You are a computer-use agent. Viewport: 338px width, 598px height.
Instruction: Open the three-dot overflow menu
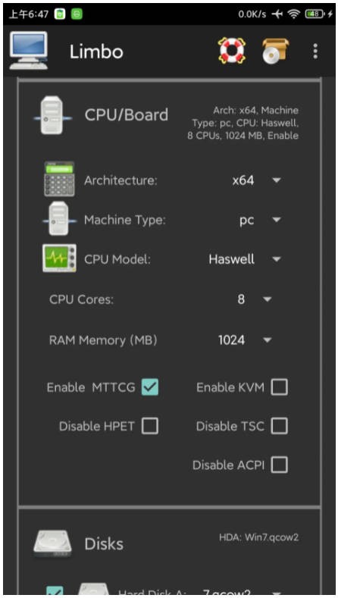(x=315, y=51)
